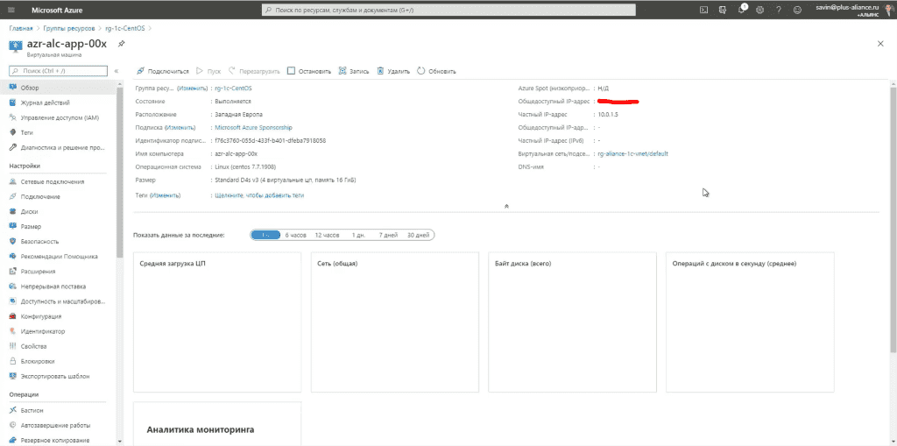This screenshot has width=897, height=446.
Task: Select the 6 часов time range
Action: tap(296, 236)
